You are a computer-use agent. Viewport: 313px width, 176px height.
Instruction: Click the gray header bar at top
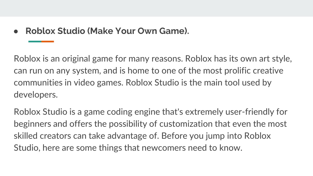[156, 8]
